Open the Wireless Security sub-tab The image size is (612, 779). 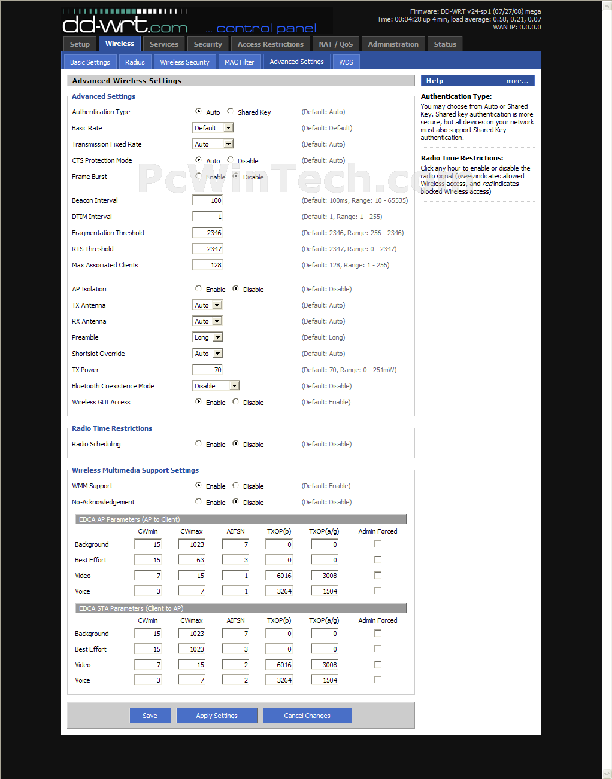[184, 62]
